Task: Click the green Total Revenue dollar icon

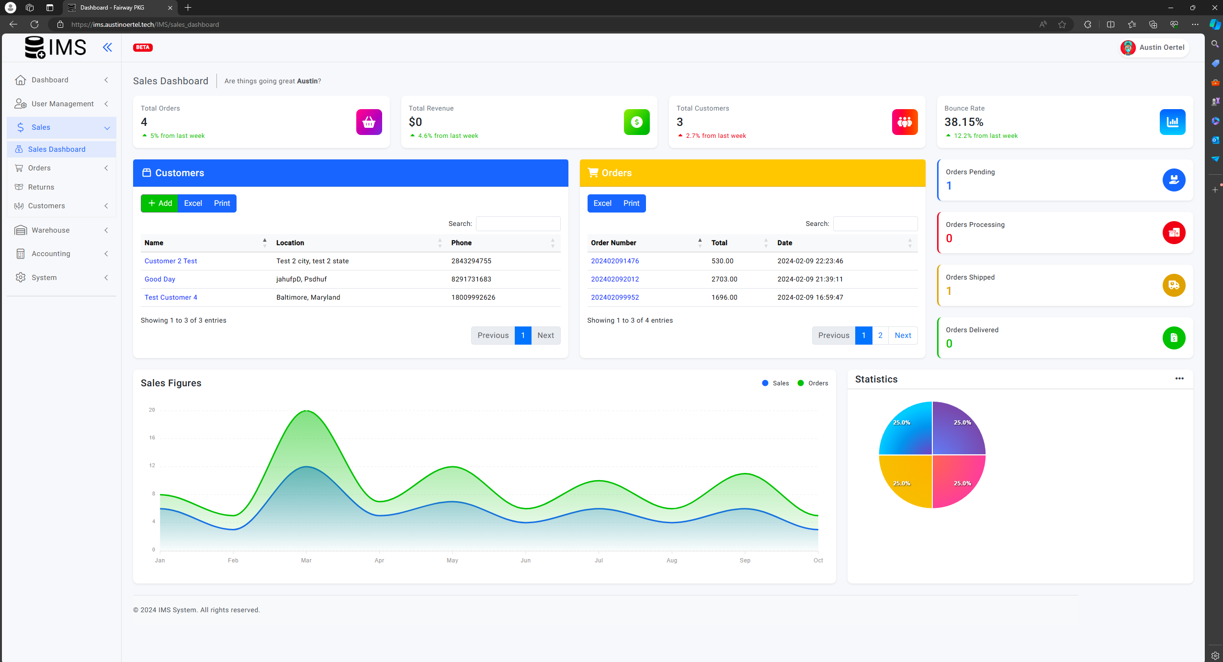Action: (636, 122)
